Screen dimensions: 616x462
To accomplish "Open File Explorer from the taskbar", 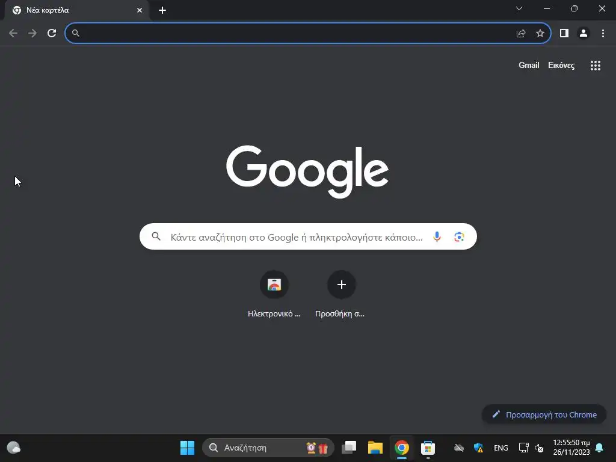I will [375, 448].
